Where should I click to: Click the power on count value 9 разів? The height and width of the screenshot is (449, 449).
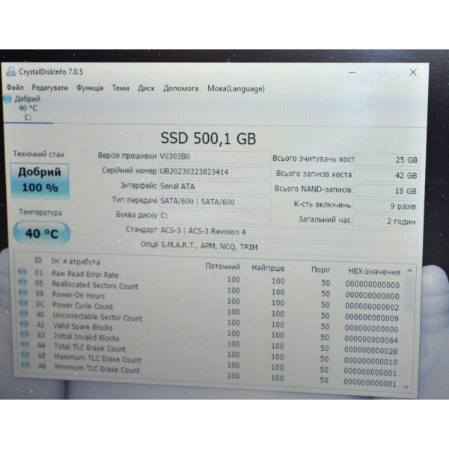(x=386, y=206)
